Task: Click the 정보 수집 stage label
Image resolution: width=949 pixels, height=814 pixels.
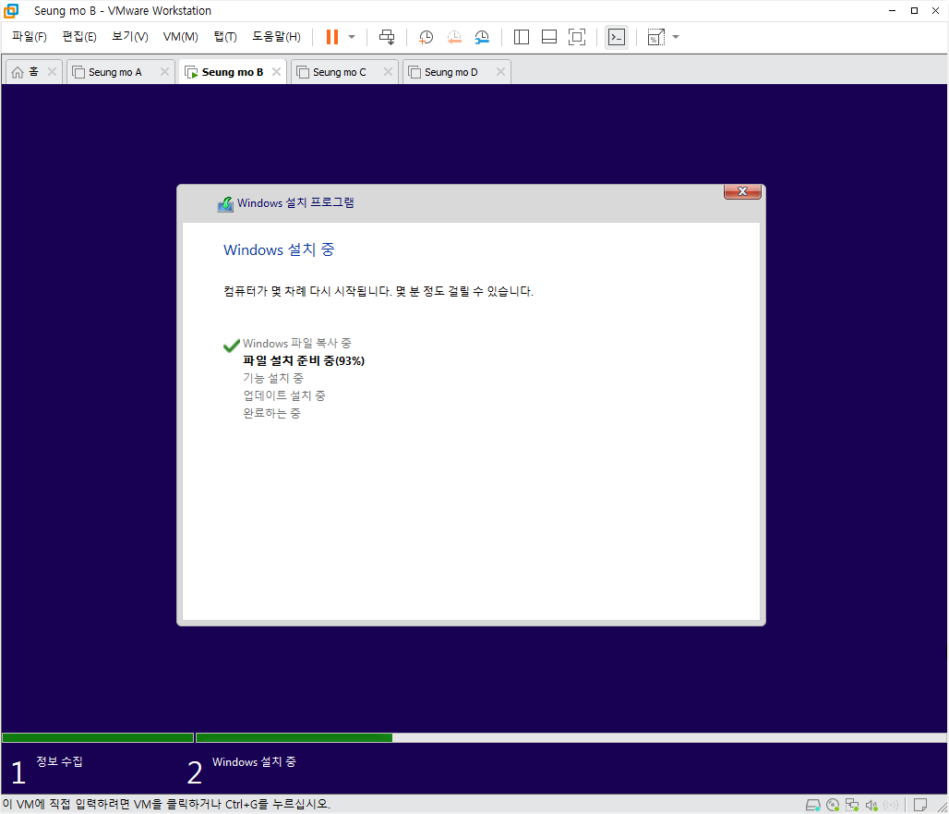Action: coord(59,762)
